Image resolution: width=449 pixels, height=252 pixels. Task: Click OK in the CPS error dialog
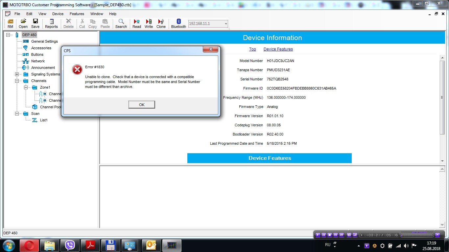[x=142, y=104]
